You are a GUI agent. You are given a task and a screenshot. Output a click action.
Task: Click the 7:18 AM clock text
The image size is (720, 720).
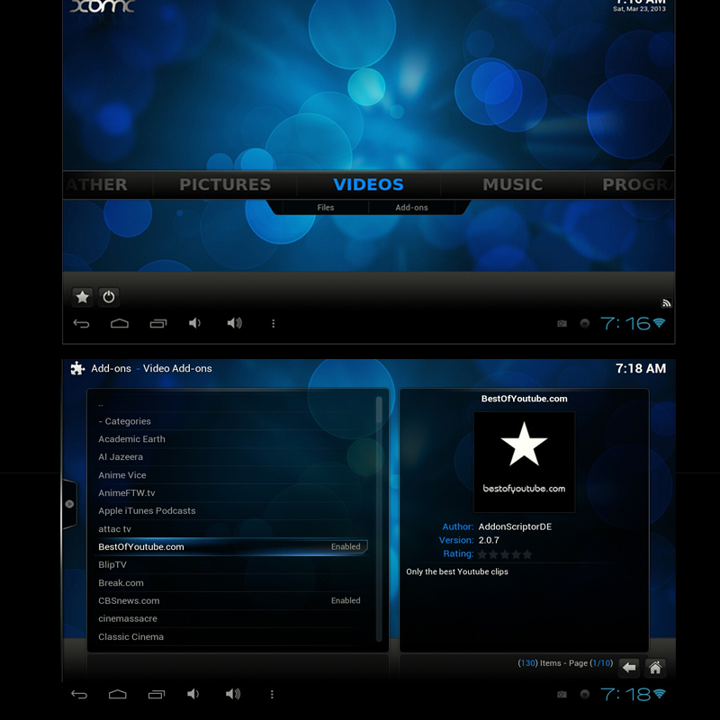point(641,368)
